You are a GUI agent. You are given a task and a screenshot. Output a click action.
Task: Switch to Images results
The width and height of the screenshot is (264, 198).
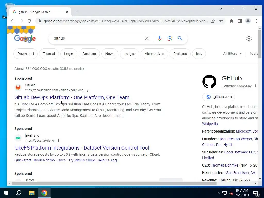click(129, 54)
